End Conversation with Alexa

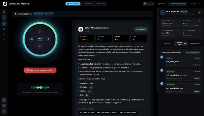point(40,70)
